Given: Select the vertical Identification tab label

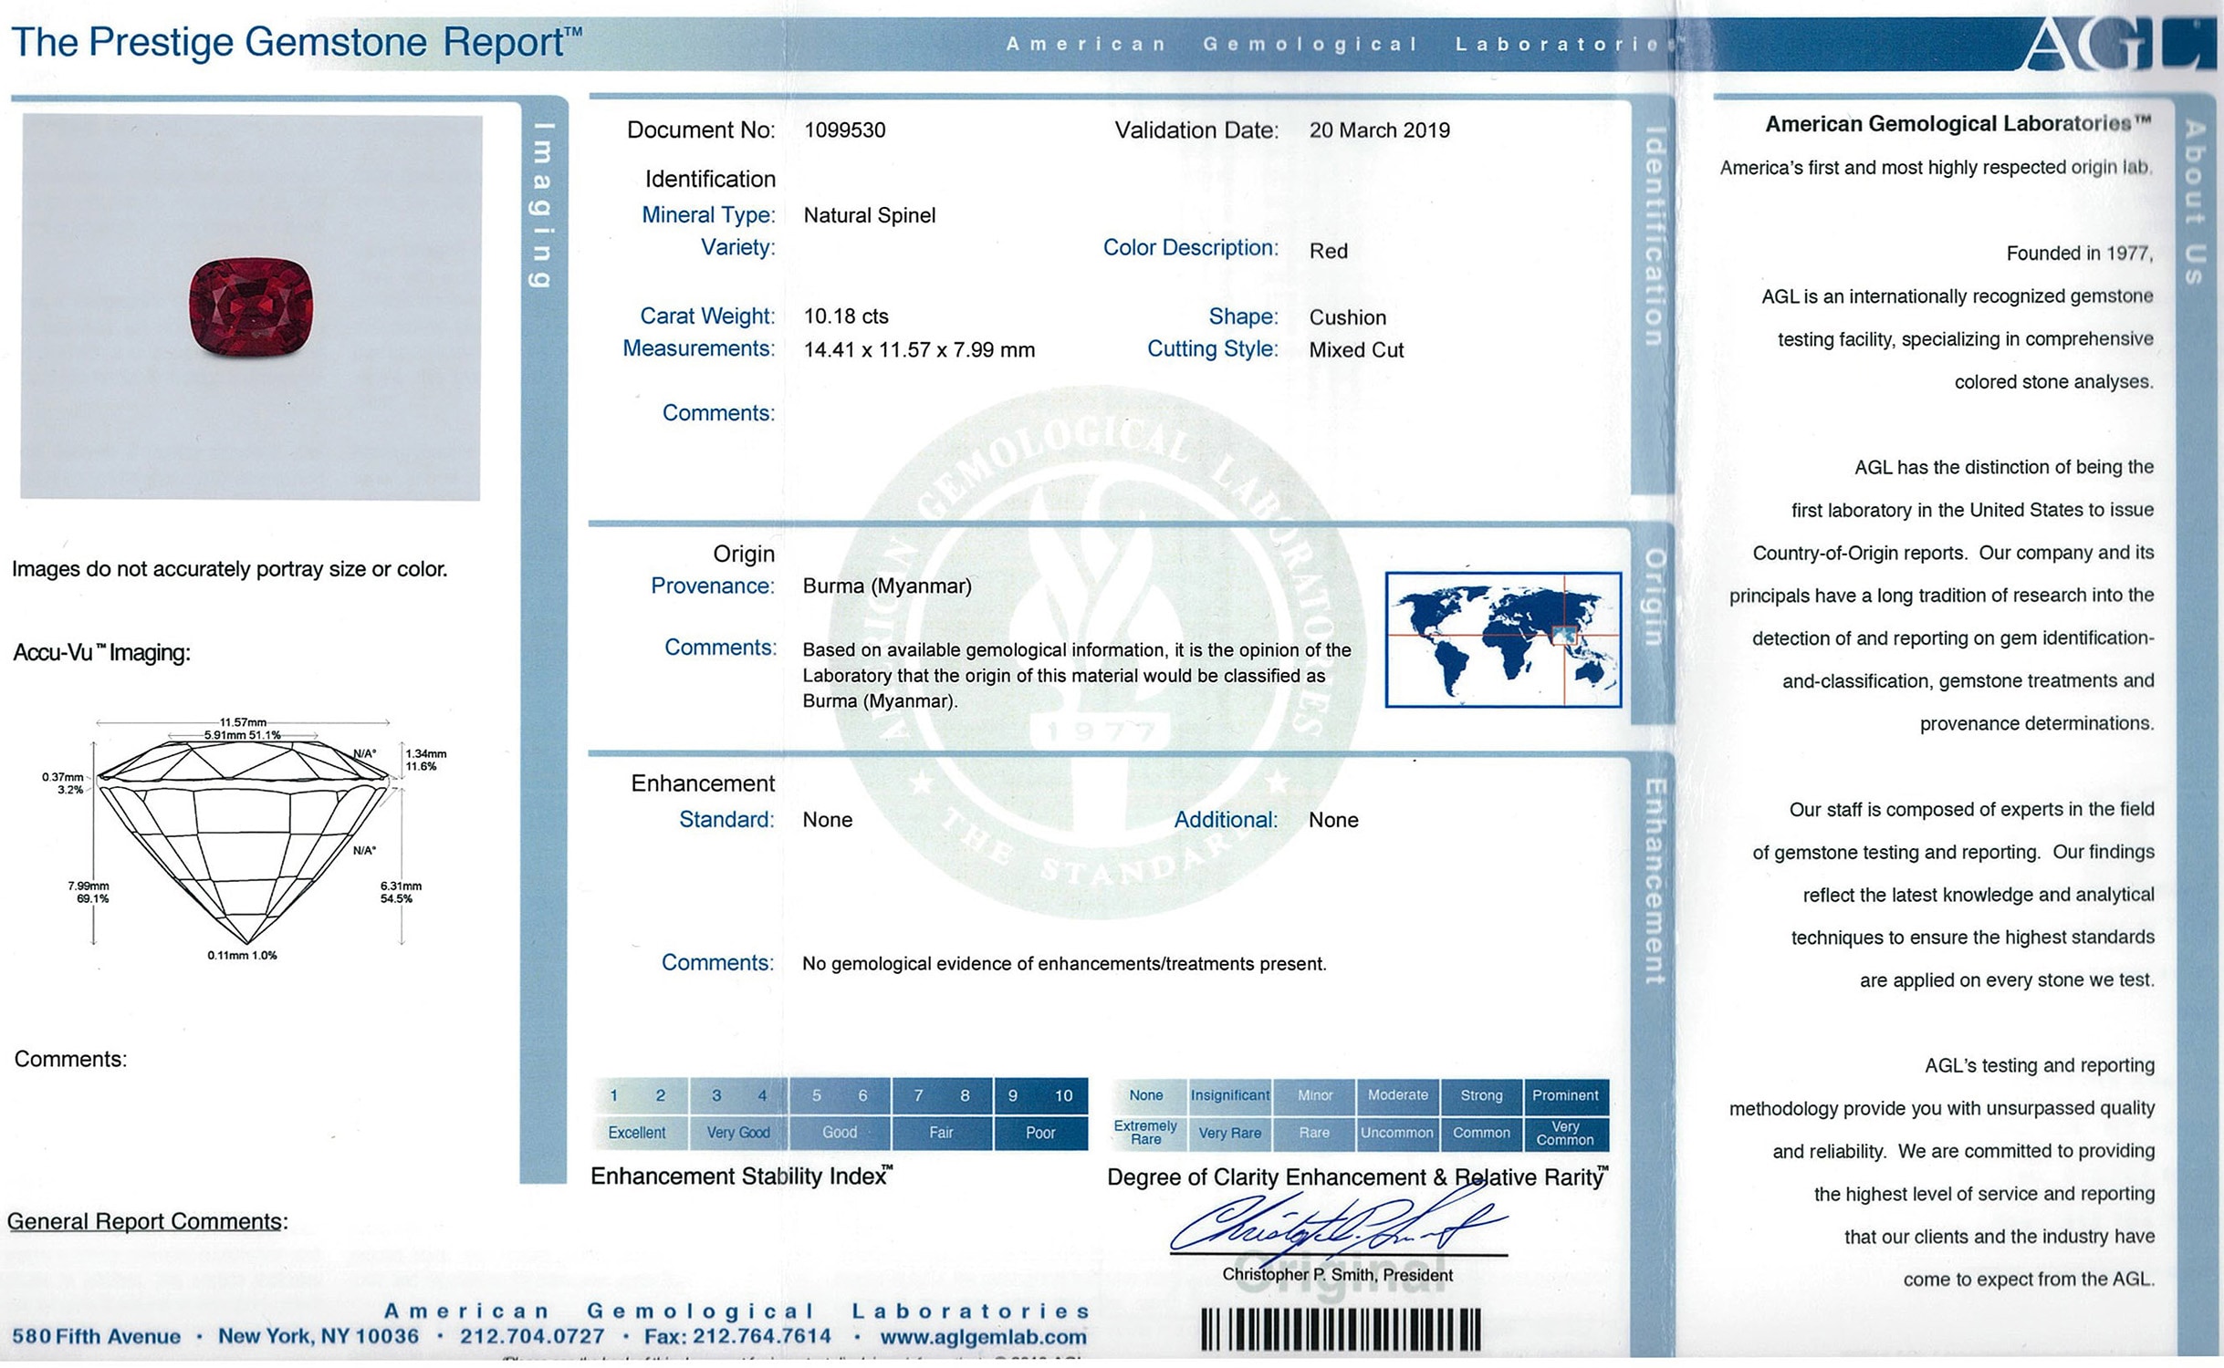Looking at the screenshot, I should (1653, 237).
